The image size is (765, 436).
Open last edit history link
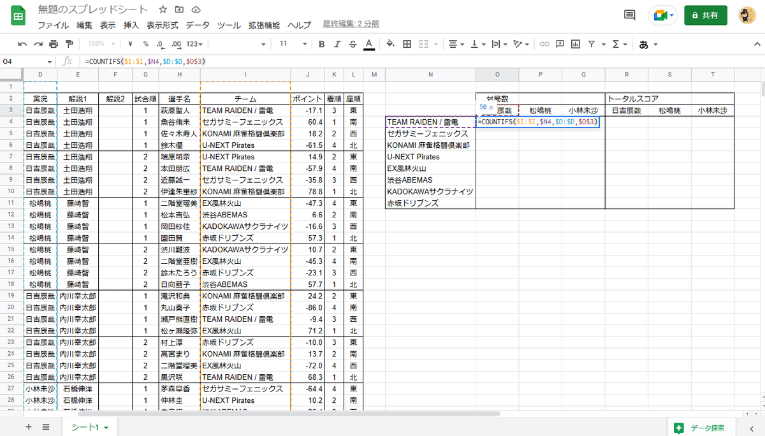pyautogui.click(x=351, y=24)
